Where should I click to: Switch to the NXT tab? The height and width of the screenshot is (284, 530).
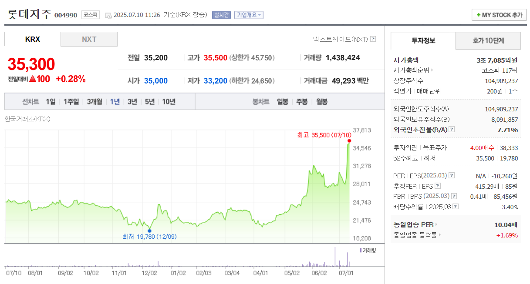click(x=89, y=39)
